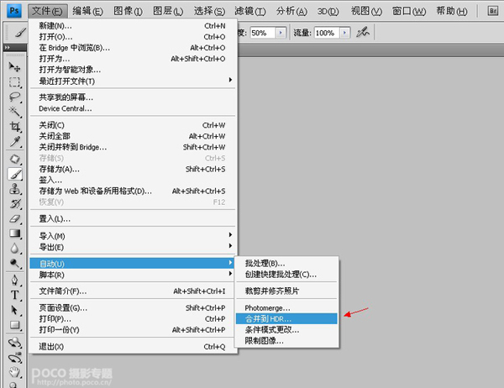
Task: Choose 置入(L)... menu entry
Action: coord(133,219)
